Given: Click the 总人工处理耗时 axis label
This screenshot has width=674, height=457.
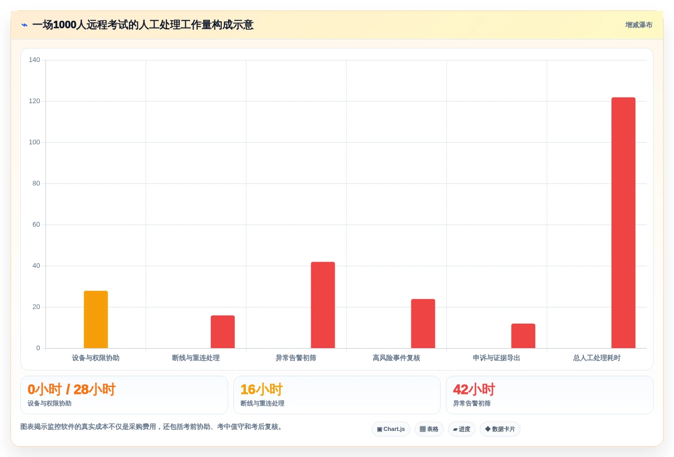Looking at the screenshot, I should click(x=597, y=358).
